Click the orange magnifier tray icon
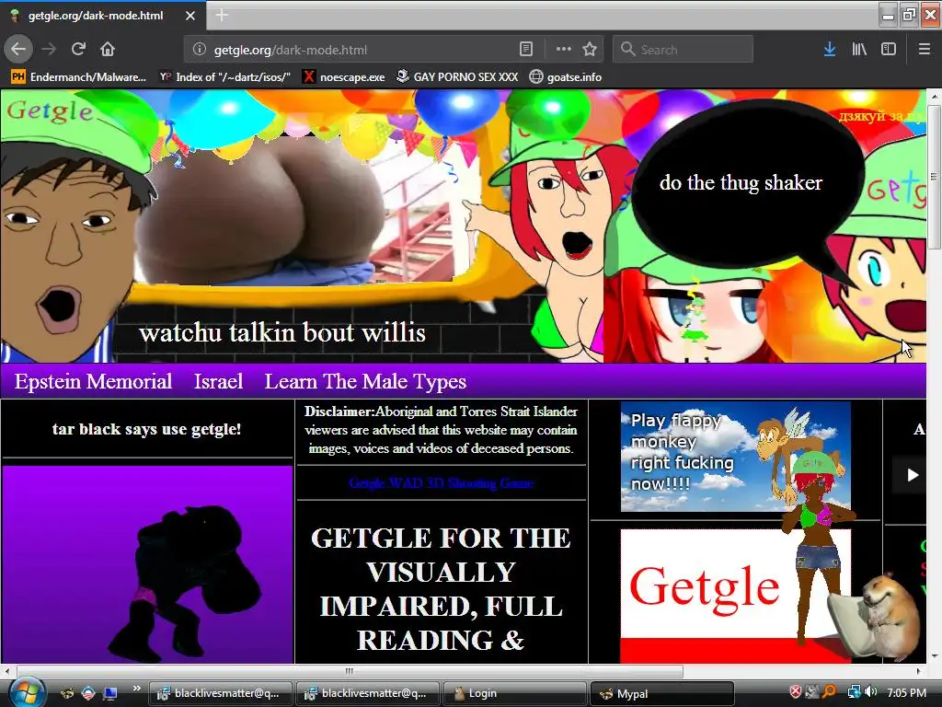 click(830, 692)
